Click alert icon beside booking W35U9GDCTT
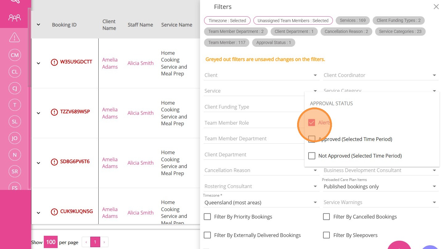Image resolution: width=446 pixels, height=249 pixels. pos(54,62)
